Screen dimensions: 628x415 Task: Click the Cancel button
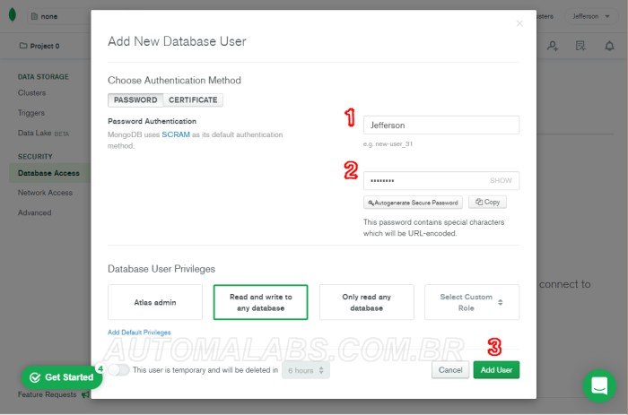(450, 370)
